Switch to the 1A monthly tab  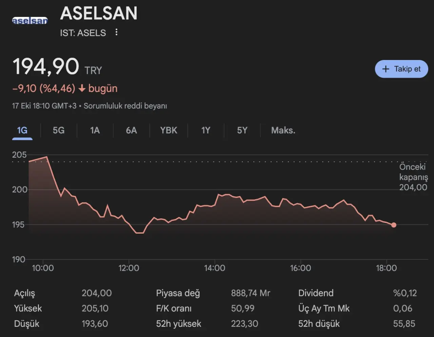click(x=95, y=131)
